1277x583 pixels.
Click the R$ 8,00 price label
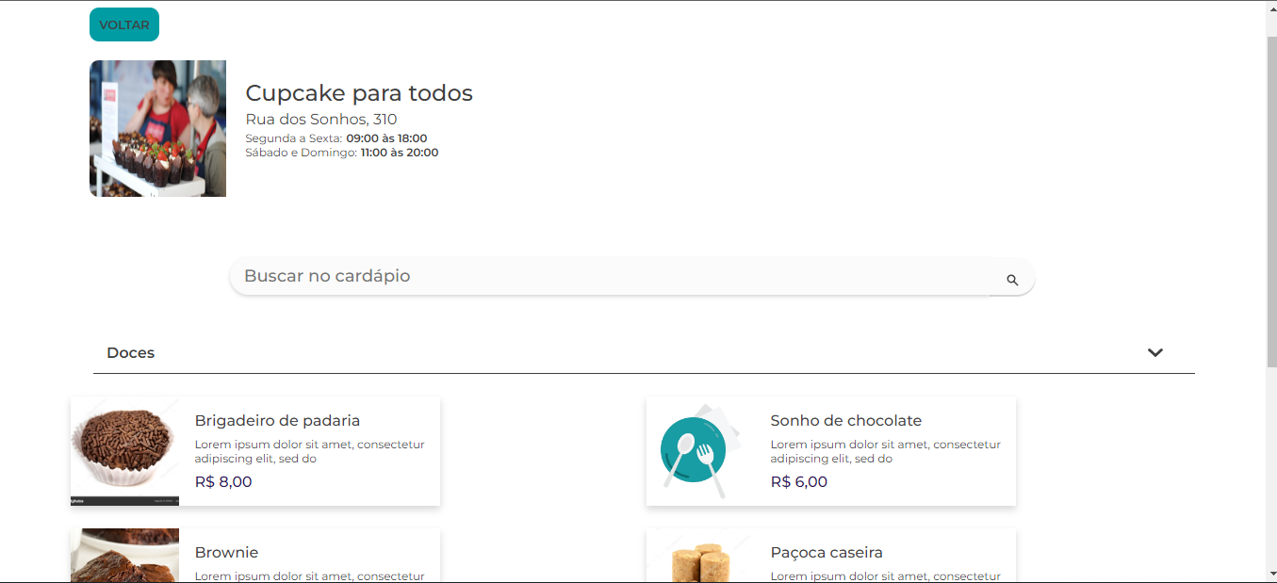click(222, 481)
